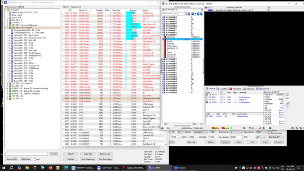Click the padlock icon in ALT-DVB status bar
Screen dimensions: 304x171
click(x=264, y=128)
